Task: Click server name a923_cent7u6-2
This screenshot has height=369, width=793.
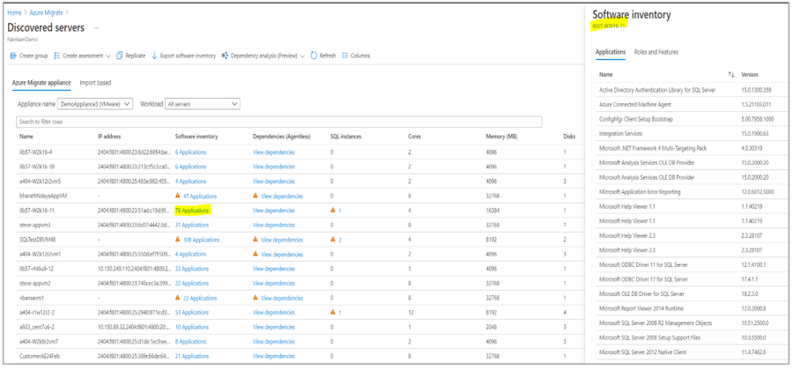Action: [x=39, y=327]
